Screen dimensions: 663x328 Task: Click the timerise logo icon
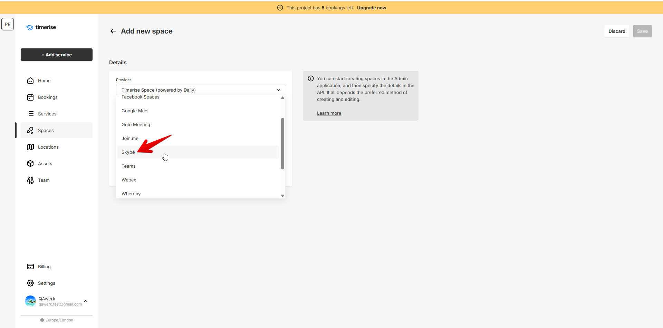[30, 27]
